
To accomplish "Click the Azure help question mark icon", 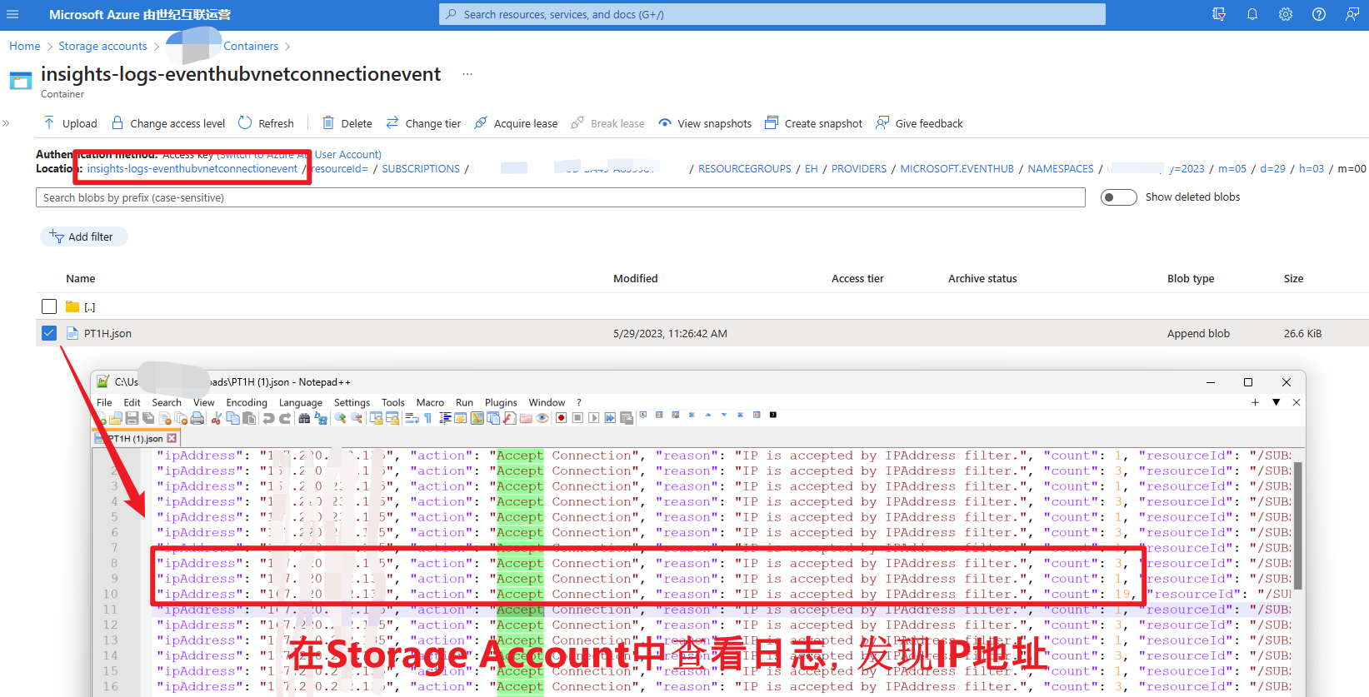I will click(1318, 14).
